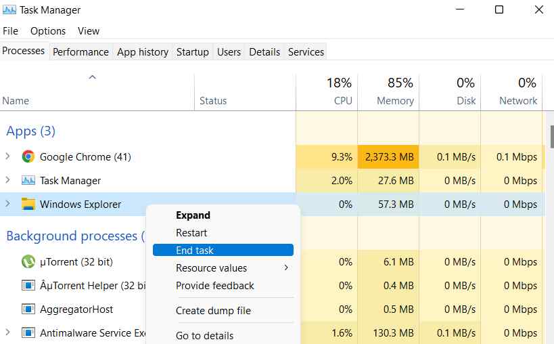The height and width of the screenshot is (344, 554).
Task: Switch to the Performance tab
Action: [81, 52]
